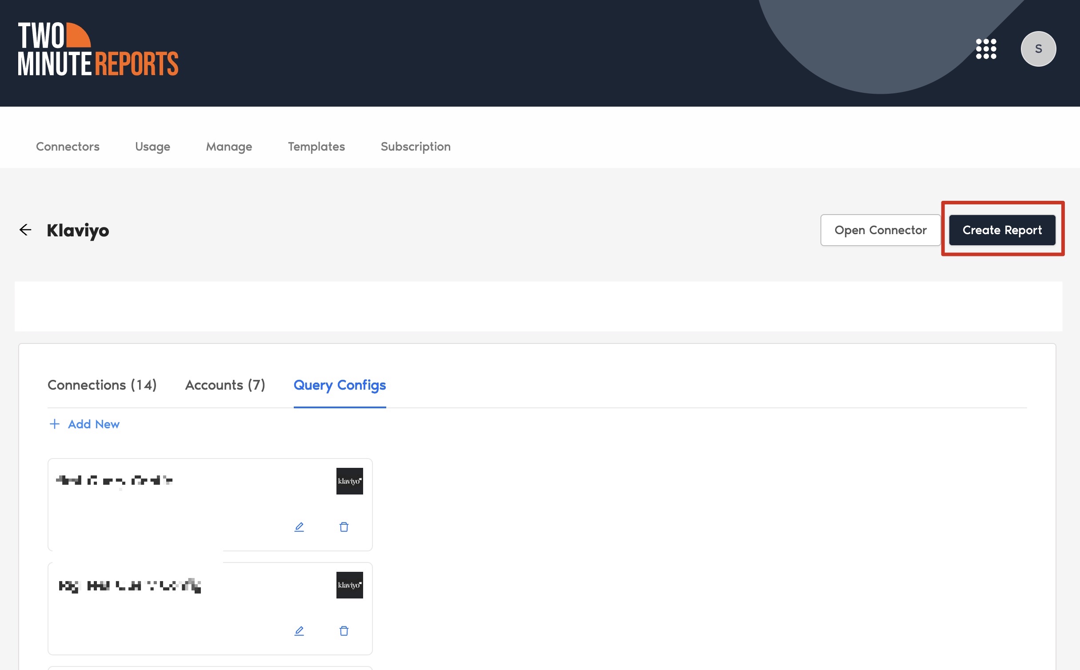Image resolution: width=1080 pixels, height=670 pixels.
Task: Open the Subscription menu item
Action: click(416, 147)
